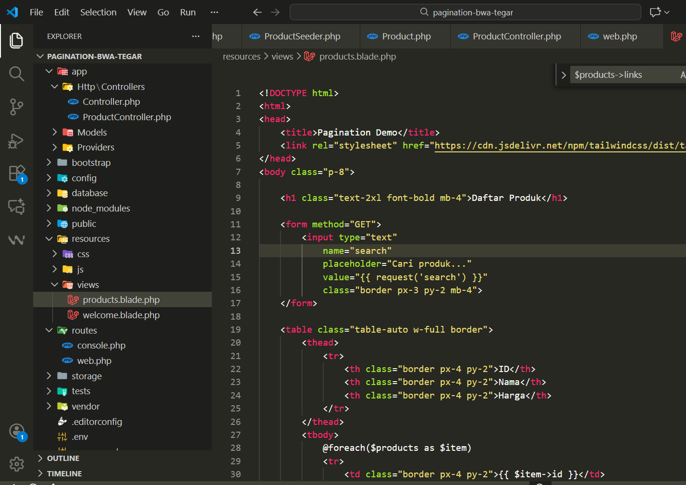Open the Run and Debug view
This screenshot has height=485, width=686.
tap(16, 141)
